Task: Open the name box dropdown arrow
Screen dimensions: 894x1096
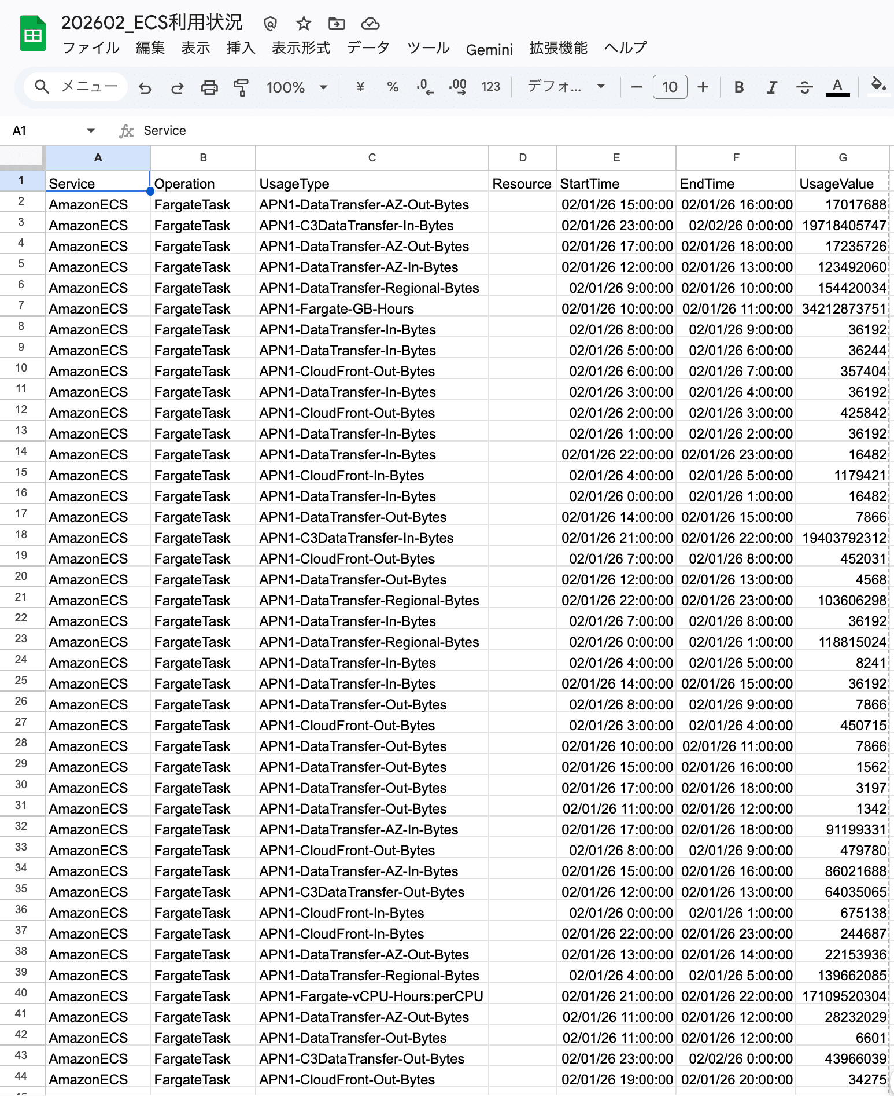Action: coord(91,131)
